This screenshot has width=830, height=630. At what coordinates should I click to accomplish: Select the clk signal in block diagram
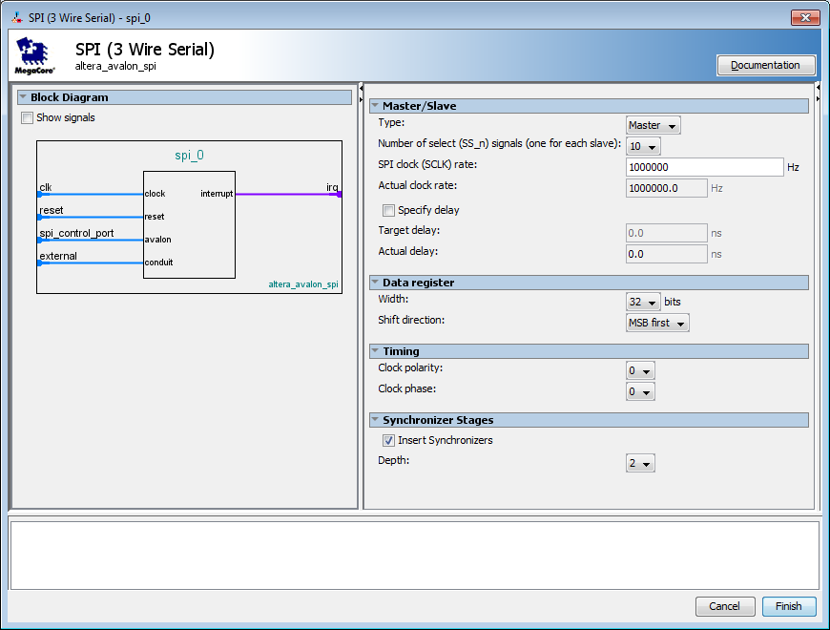tap(46, 187)
